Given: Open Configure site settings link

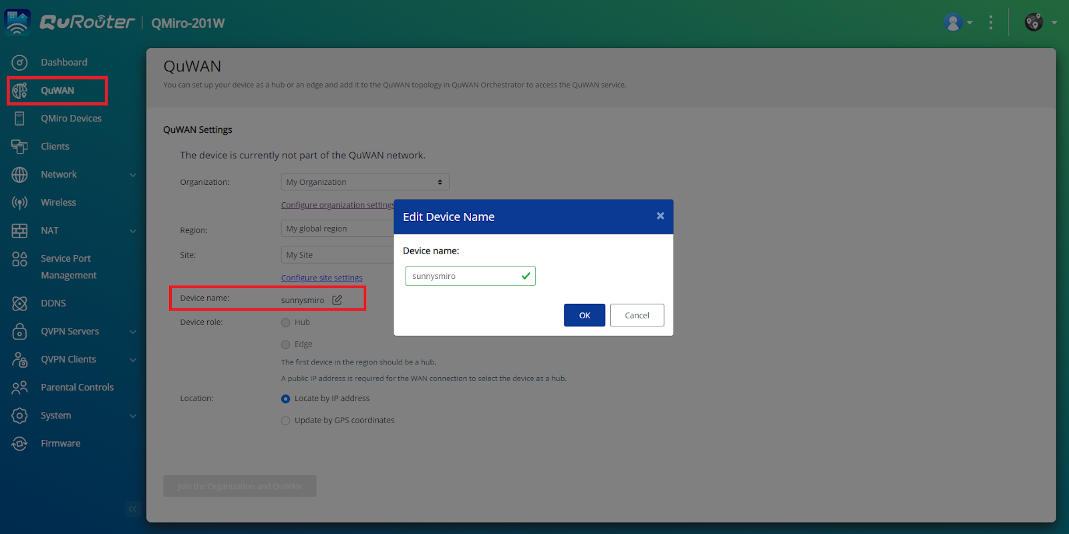Looking at the screenshot, I should pos(322,278).
